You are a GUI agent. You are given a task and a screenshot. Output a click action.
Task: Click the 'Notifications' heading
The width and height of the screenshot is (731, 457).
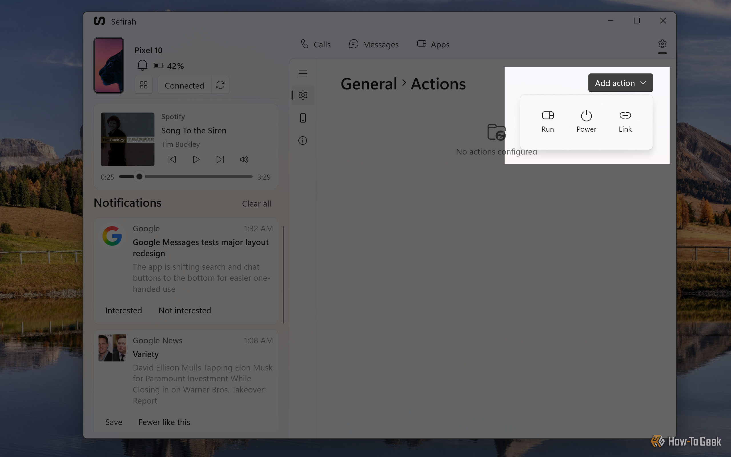click(127, 203)
